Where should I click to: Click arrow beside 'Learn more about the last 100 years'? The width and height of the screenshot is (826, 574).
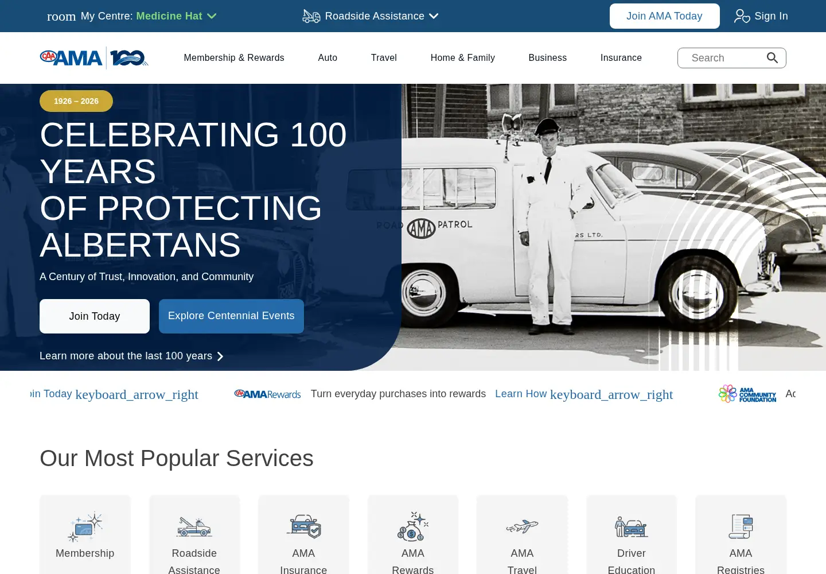pyautogui.click(x=220, y=356)
